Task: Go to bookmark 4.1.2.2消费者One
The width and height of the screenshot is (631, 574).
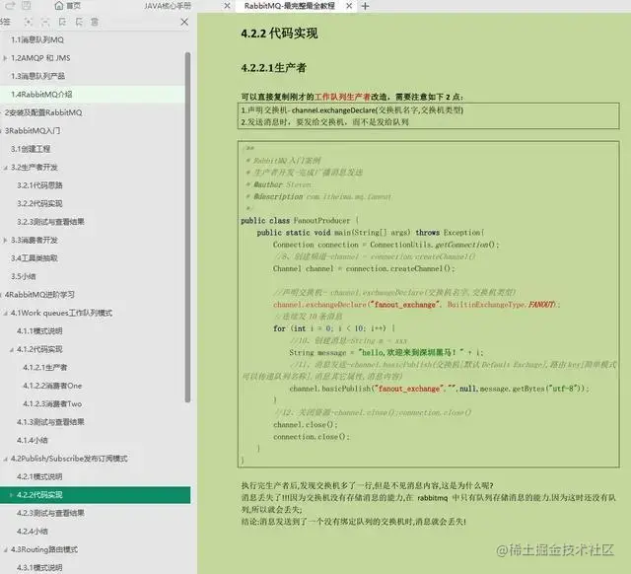Action: tap(52, 386)
